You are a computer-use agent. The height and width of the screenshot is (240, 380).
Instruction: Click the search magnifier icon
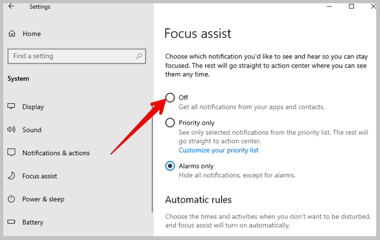click(x=139, y=56)
